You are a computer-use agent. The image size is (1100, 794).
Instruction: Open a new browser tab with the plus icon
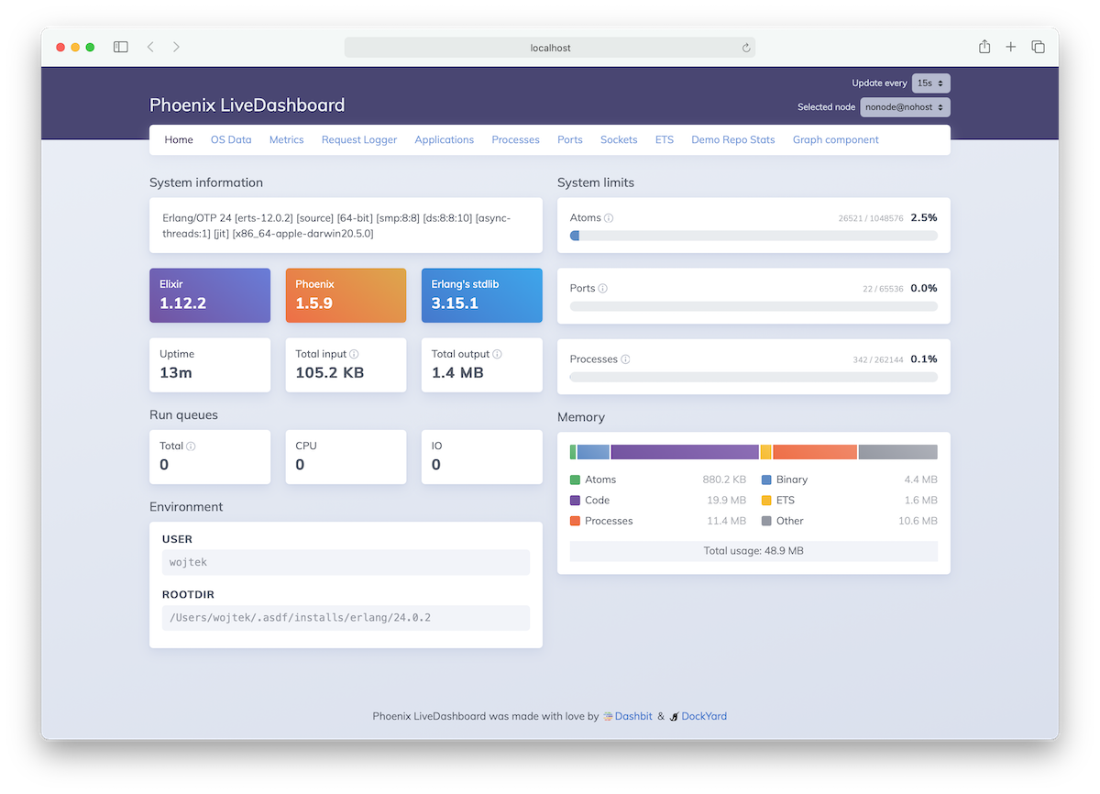pyautogui.click(x=1009, y=47)
